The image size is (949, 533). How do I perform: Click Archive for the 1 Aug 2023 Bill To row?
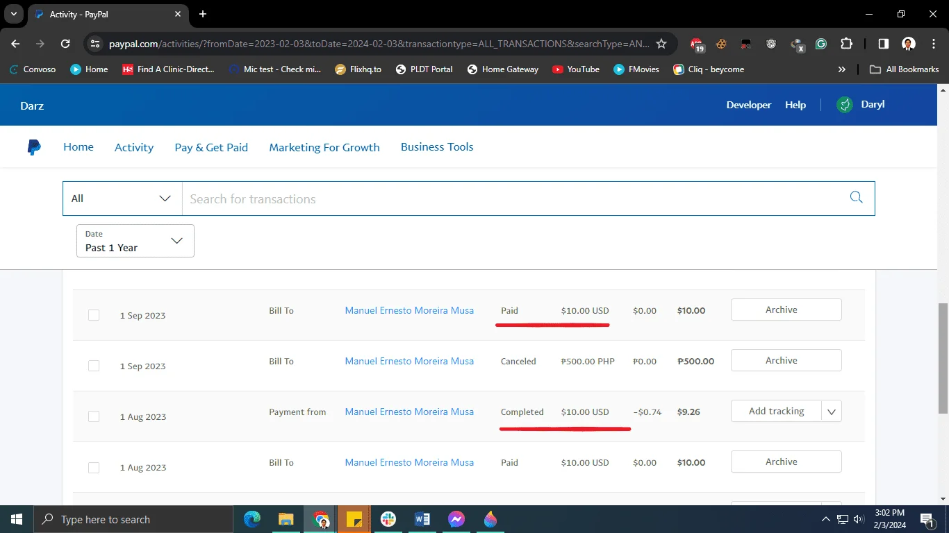pos(786,462)
